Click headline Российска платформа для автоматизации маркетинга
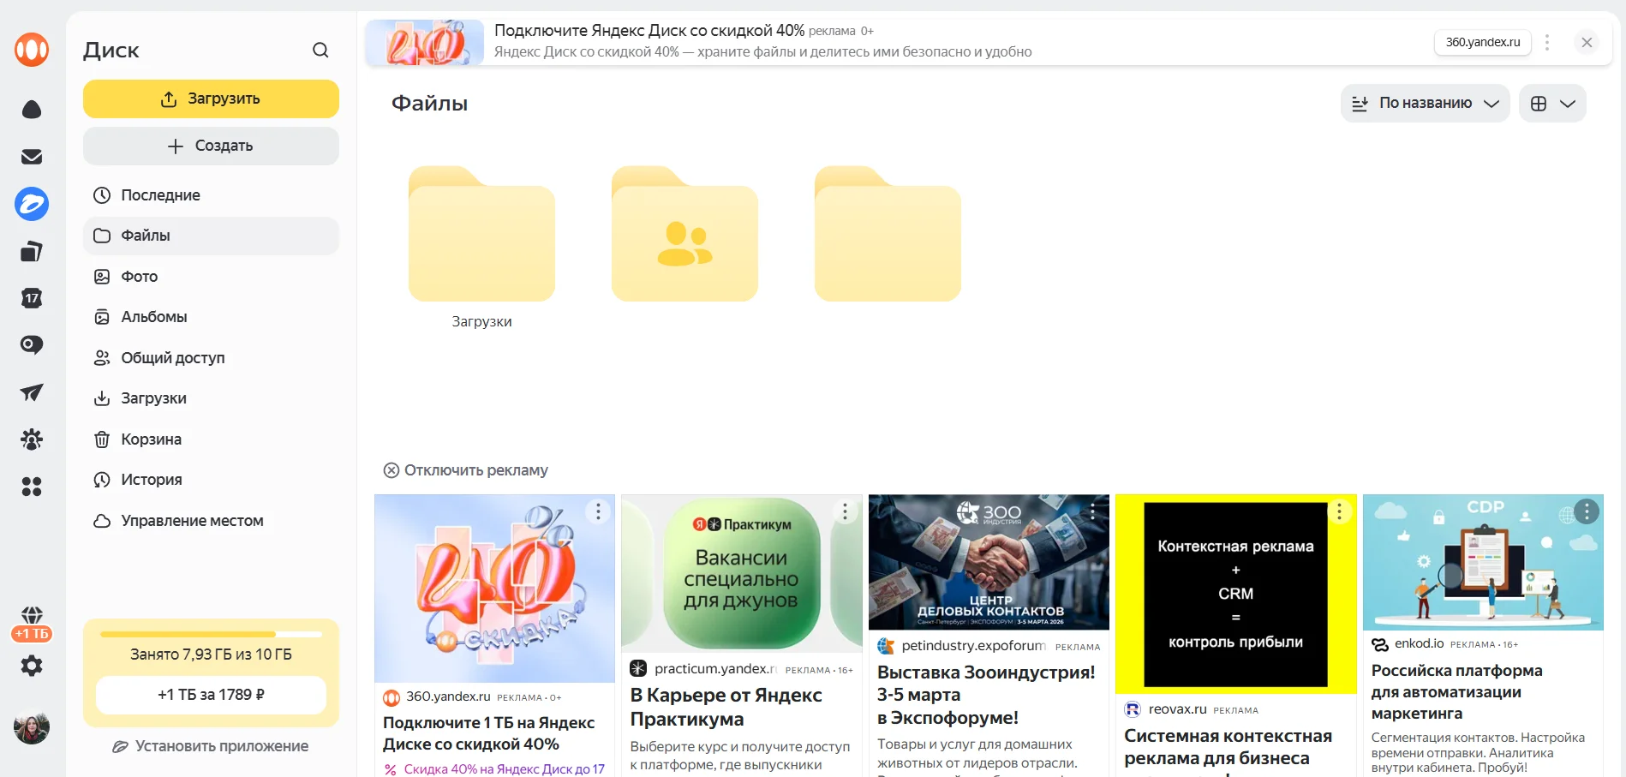Screen dimensions: 1626x777 tap(1456, 691)
